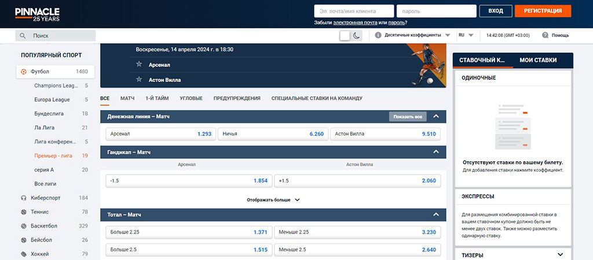Open Лига конференций in sidebar
This screenshot has width=593, height=260.
[55, 142]
